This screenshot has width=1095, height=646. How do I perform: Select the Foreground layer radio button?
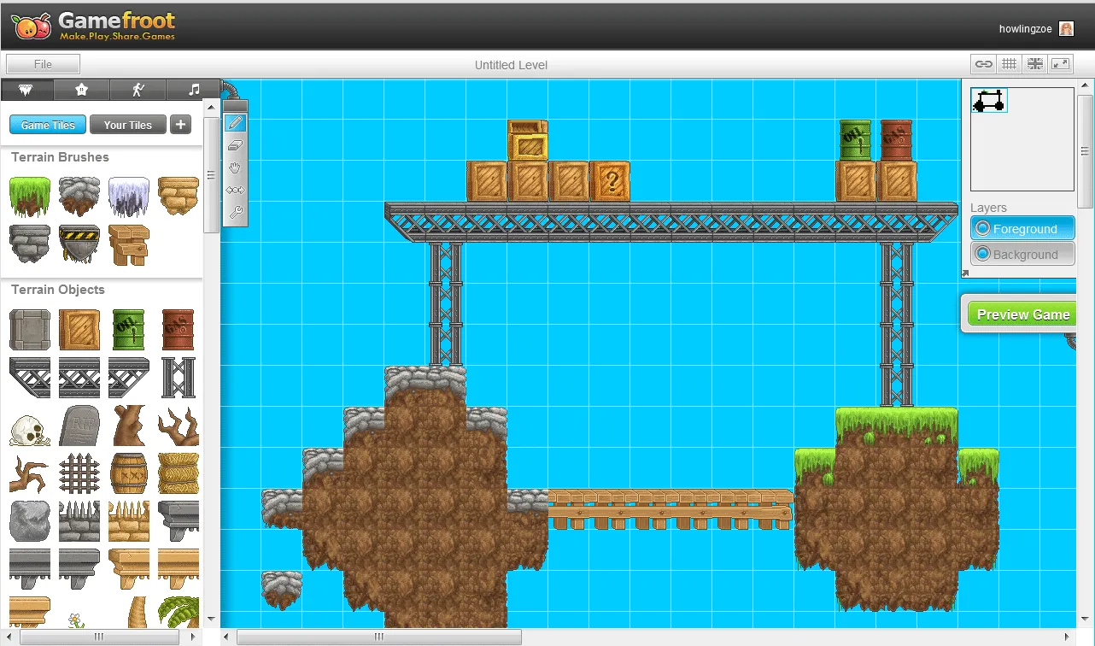(983, 228)
